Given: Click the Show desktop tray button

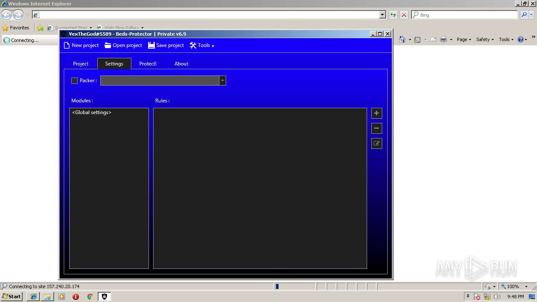Looking at the screenshot, I should (532, 297).
